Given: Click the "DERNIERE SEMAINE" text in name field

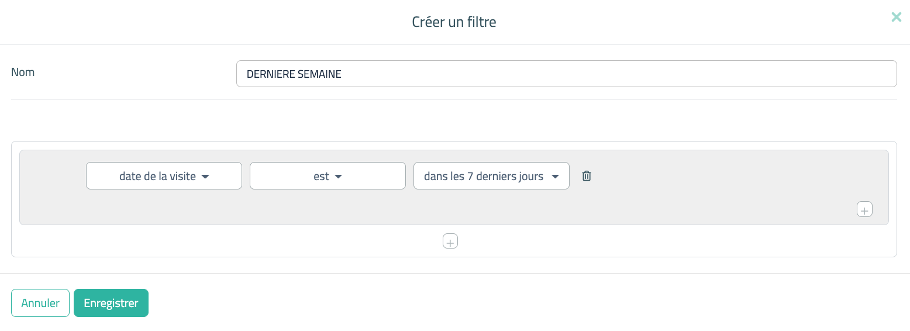Looking at the screenshot, I should 294,74.
